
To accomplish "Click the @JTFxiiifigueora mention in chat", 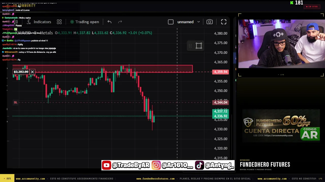I will pyautogui.click(x=23, y=41).
